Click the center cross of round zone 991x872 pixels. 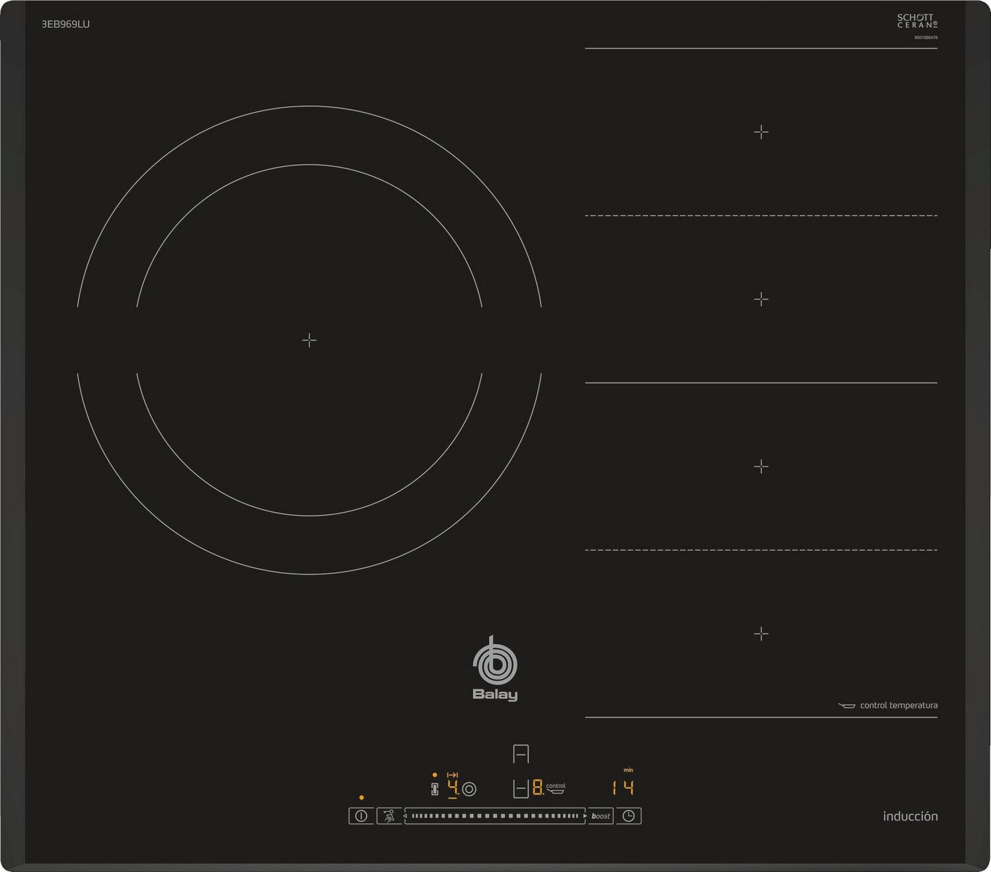pos(309,340)
